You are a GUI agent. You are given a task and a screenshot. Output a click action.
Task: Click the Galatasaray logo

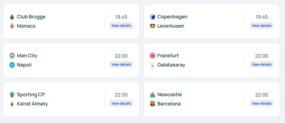pos(152,65)
